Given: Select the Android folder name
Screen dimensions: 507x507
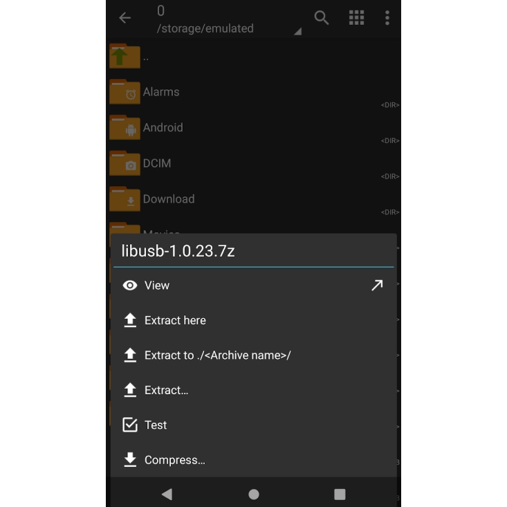Looking at the screenshot, I should [x=163, y=127].
